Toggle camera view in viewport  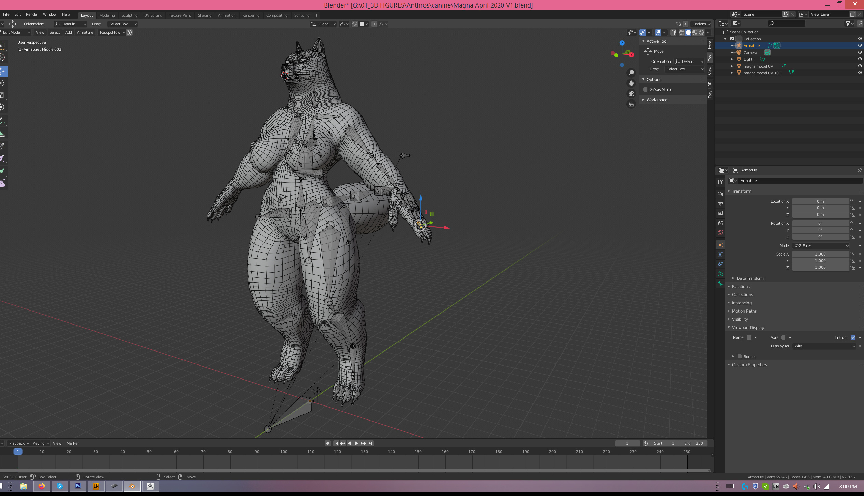(x=631, y=94)
